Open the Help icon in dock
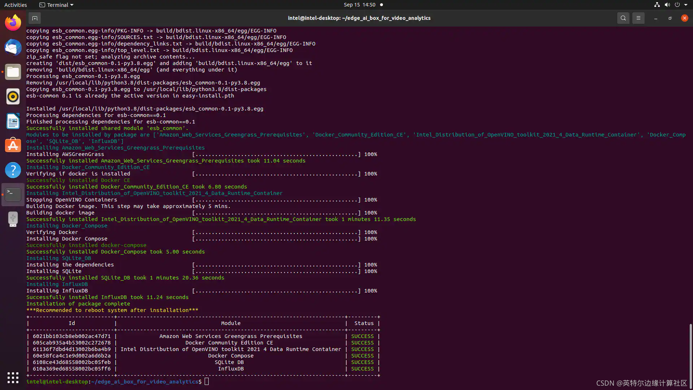 click(13, 170)
